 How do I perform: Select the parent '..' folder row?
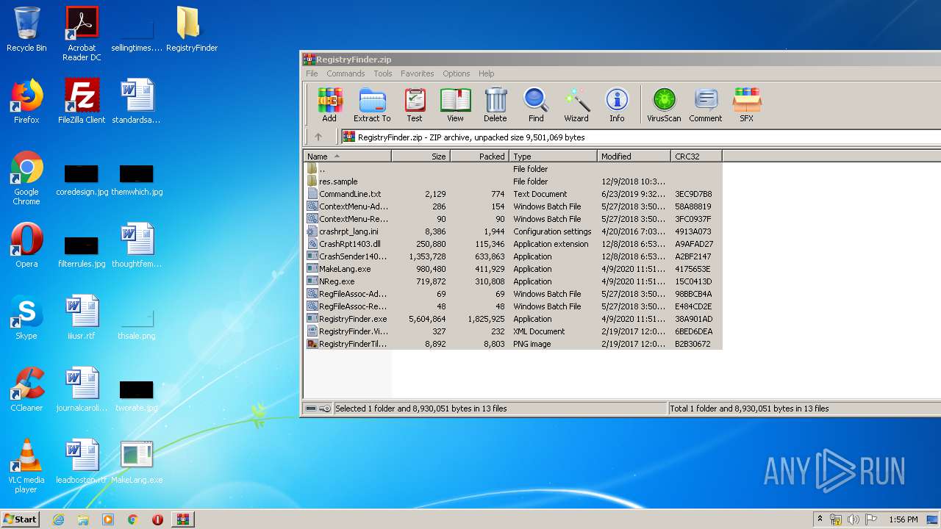click(513, 169)
